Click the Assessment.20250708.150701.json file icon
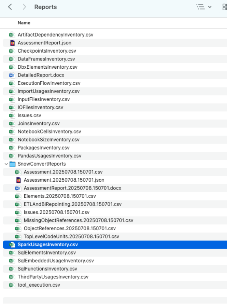This screenshot has width=227, height=304. pyautogui.click(x=18, y=180)
